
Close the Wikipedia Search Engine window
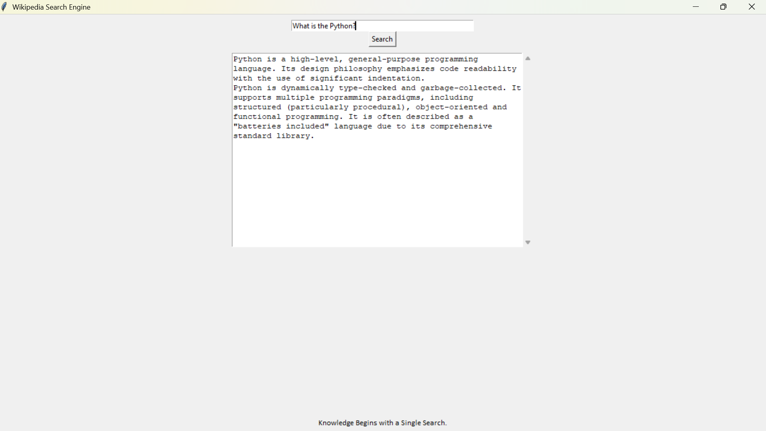(x=752, y=7)
